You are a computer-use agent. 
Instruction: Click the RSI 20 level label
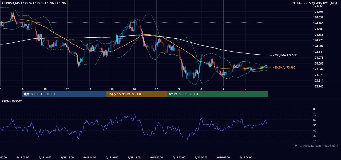click(315, 141)
